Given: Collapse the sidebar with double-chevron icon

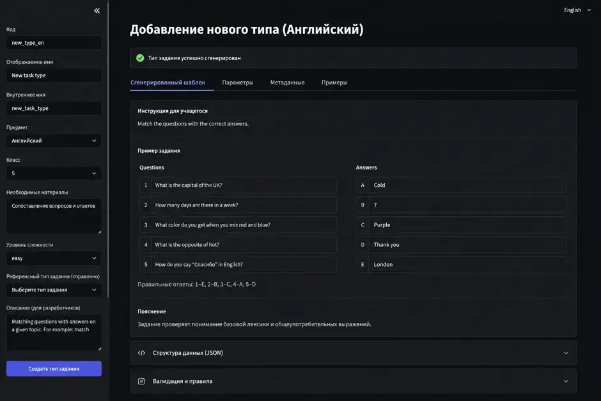Looking at the screenshot, I should (x=97, y=11).
